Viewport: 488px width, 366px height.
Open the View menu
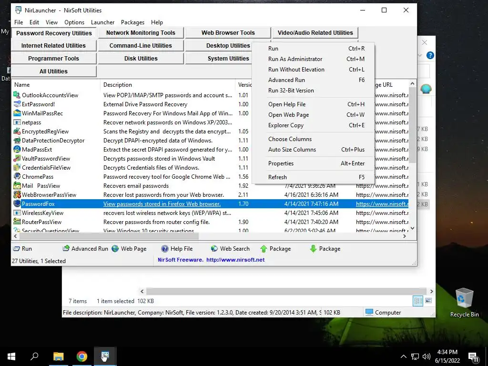tap(51, 22)
